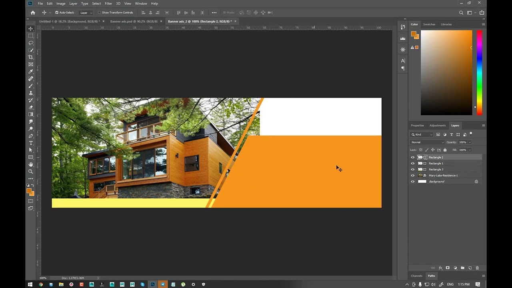Click the Change Screen Mode icon
512x288 pixels.
pos(31,208)
